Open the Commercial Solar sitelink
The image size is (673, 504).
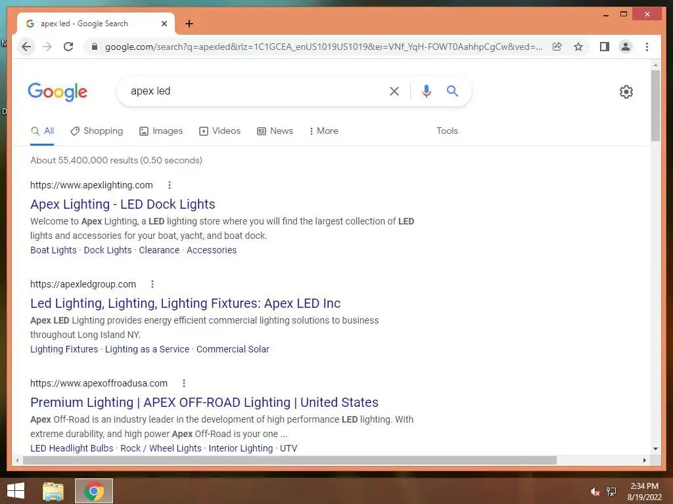click(x=233, y=349)
